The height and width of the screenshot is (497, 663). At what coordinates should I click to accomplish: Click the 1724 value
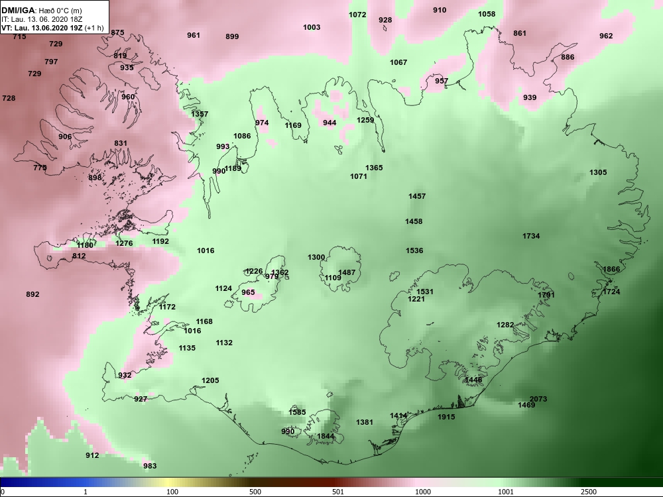611,292
